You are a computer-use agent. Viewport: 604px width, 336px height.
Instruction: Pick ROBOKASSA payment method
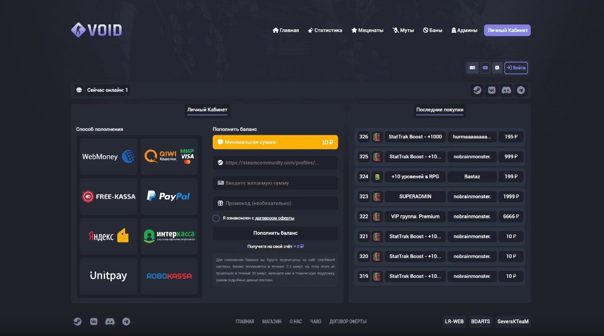tap(169, 276)
